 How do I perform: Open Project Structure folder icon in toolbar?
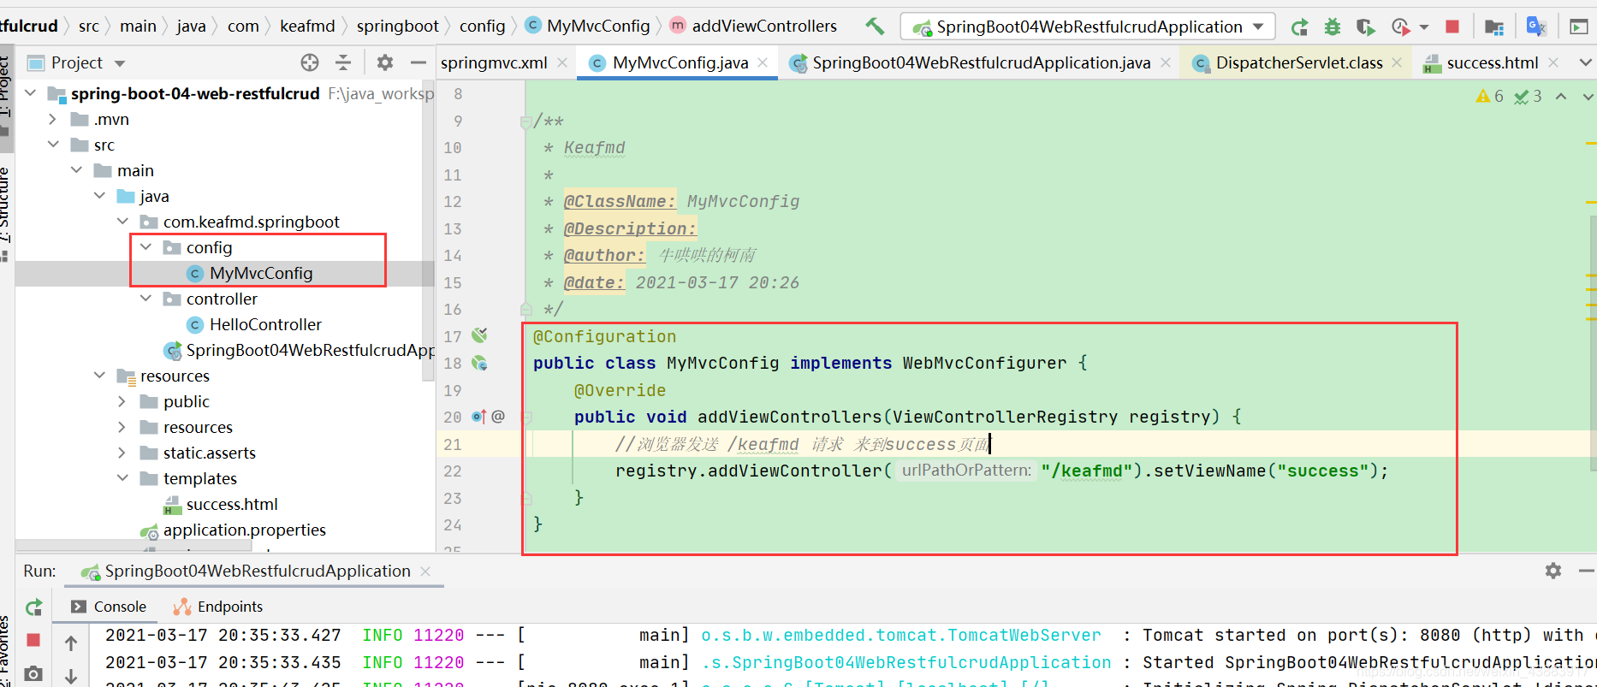coord(1494,27)
